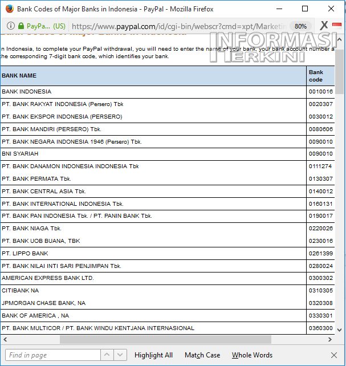Viewport: 346px width, 366px height.
Task: Click bank code 0030012
Action: (321, 117)
